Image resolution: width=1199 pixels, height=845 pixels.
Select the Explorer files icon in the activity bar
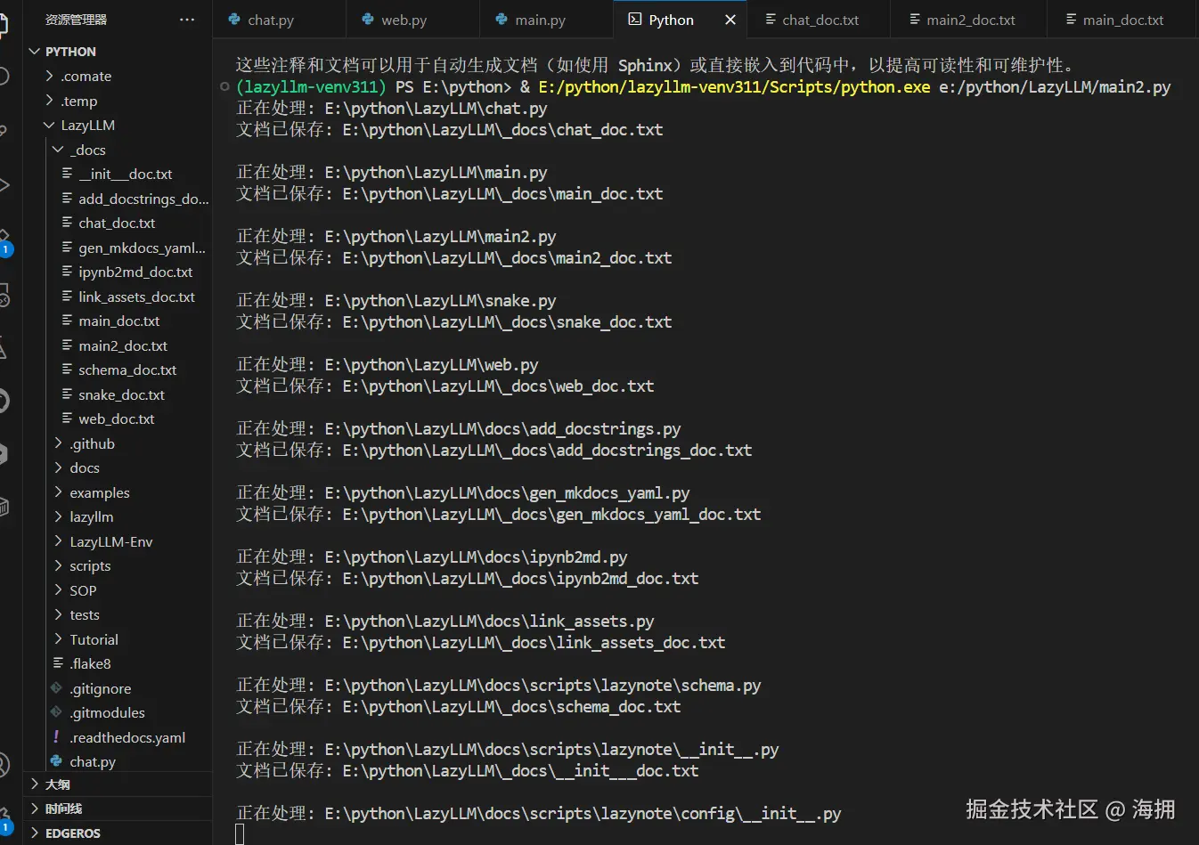pyautogui.click(x=3, y=25)
